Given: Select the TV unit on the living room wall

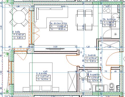Looking at the screenshot, I should pyautogui.click(x=55, y=48).
